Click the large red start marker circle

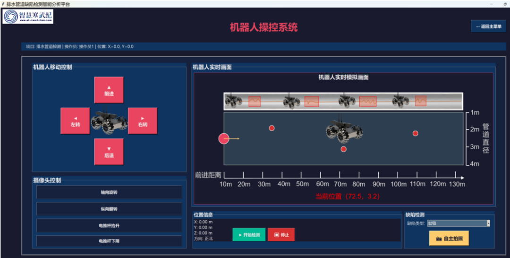pos(224,138)
